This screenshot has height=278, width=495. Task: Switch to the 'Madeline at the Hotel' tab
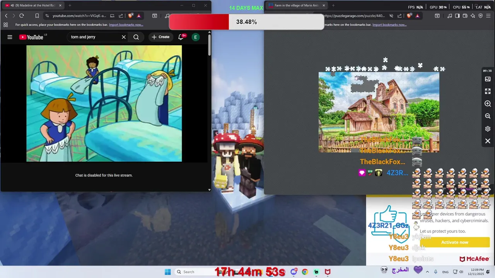pos(33,5)
